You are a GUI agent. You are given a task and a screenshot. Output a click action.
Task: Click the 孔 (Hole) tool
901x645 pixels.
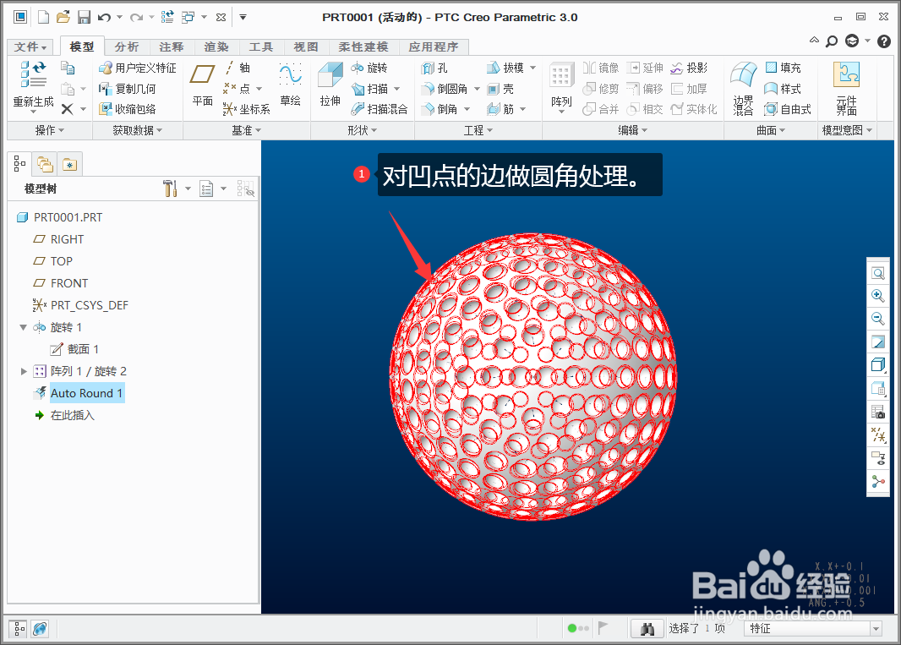click(434, 68)
